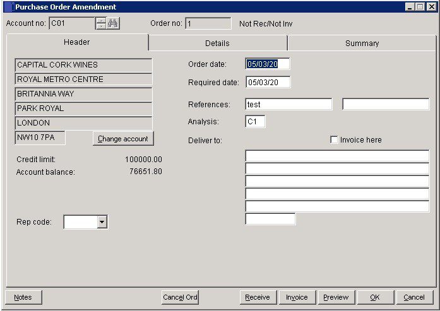Click the PARK ROYAL address line
Image resolution: width=440 pixels, height=311 pixels.
(83, 109)
